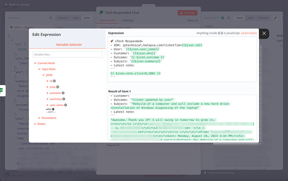The width and height of the screenshot is (288, 181).
Task: Click the pencil edit output icon
Action: 275,18
